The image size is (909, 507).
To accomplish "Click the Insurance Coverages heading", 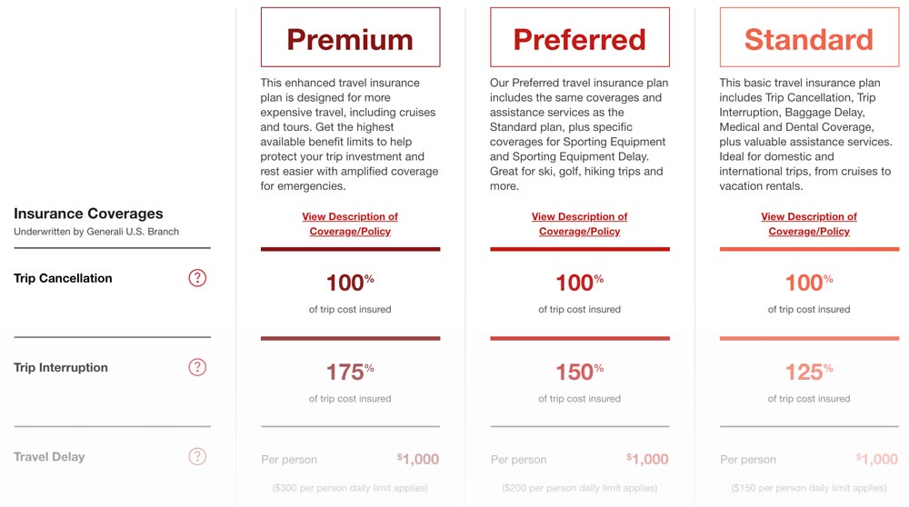I will 88,214.
